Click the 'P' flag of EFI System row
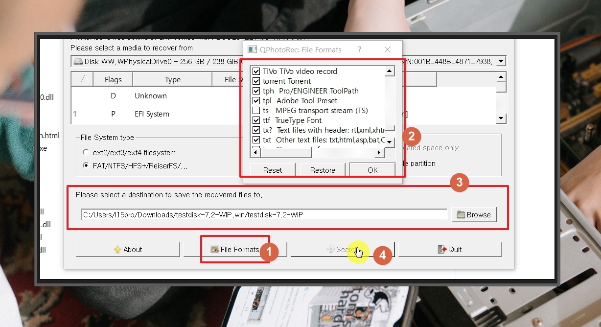The height and width of the screenshot is (327, 601). coord(113,114)
